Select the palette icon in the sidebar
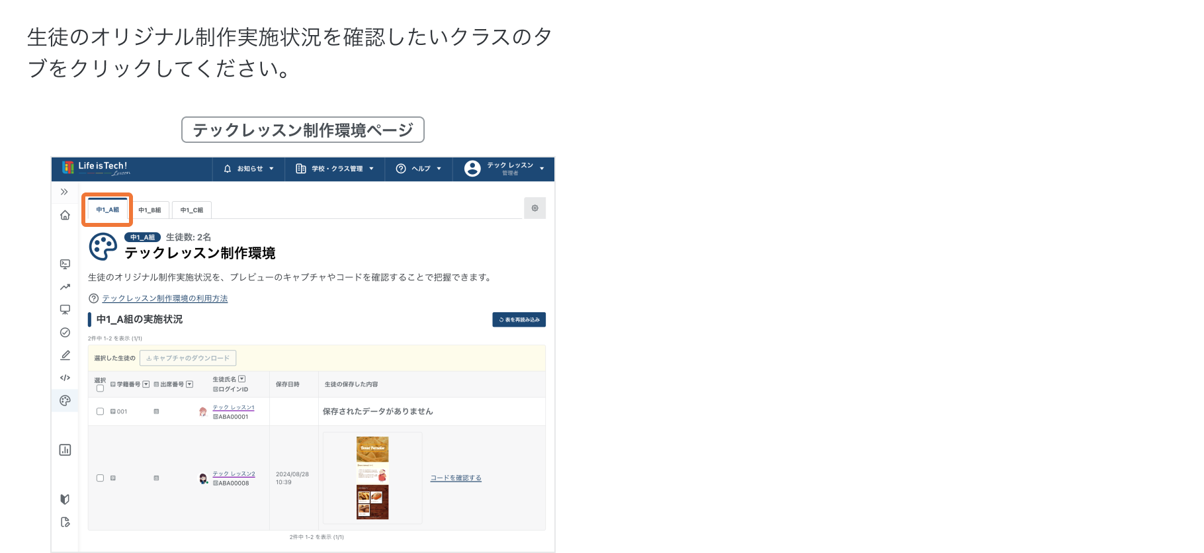The width and height of the screenshot is (1204, 553). tap(65, 400)
